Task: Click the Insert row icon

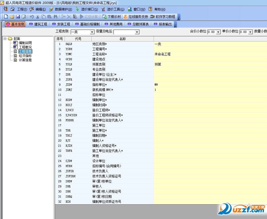Action: click(63, 17)
